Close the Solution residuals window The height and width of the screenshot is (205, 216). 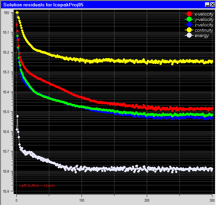tap(212, 4)
